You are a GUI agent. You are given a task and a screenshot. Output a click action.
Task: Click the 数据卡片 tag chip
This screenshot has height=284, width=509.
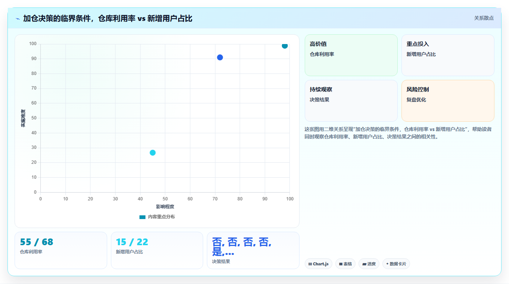click(x=396, y=264)
